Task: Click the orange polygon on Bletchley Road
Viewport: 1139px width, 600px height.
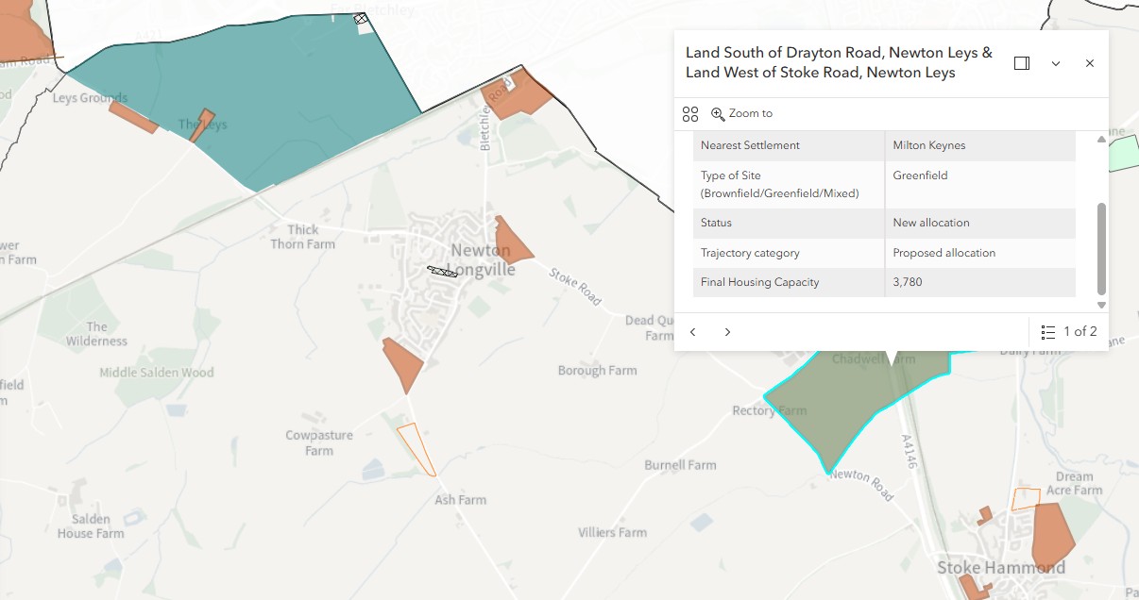Action: pyautogui.click(x=516, y=92)
